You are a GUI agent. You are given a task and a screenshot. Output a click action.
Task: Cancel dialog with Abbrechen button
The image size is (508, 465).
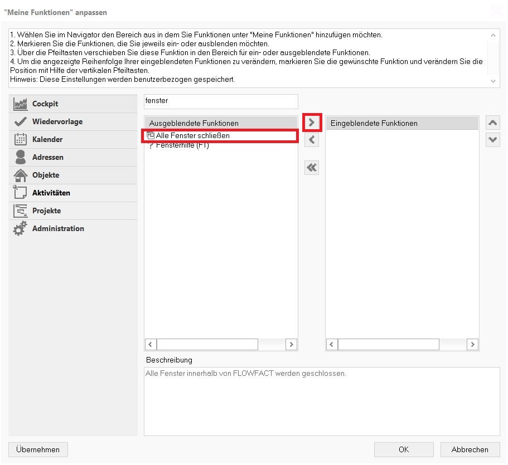(x=470, y=449)
